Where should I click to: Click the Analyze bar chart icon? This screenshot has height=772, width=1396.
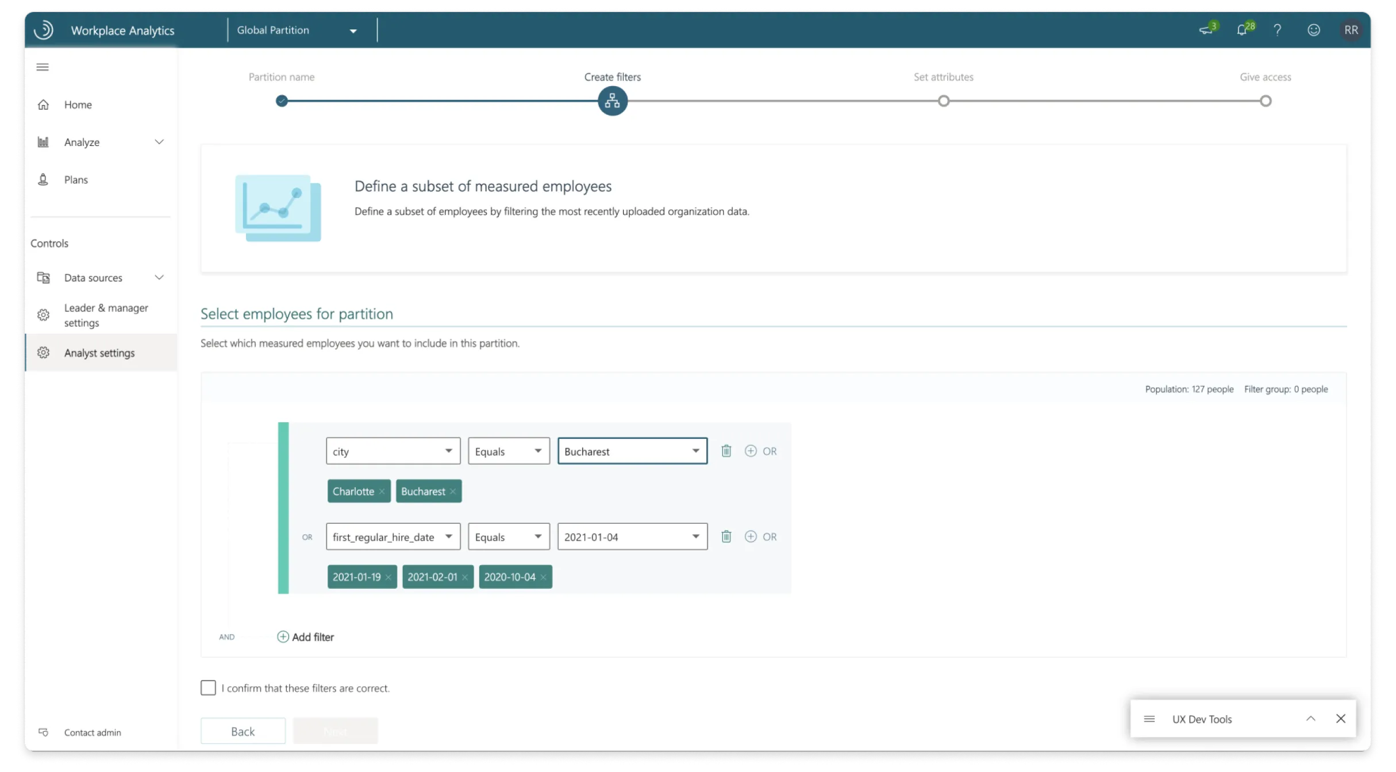click(44, 142)
